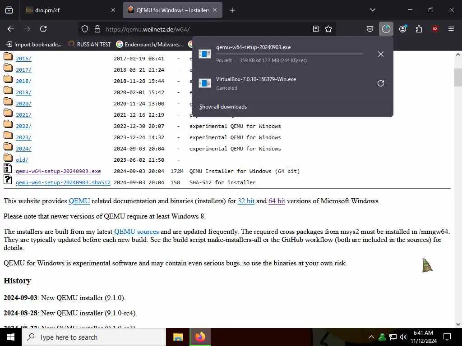
Task: Click the qemu download progress bar
Action: [x=290, y=54]
